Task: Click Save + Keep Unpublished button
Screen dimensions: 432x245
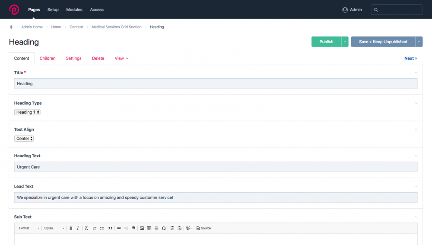Action: 383,42
